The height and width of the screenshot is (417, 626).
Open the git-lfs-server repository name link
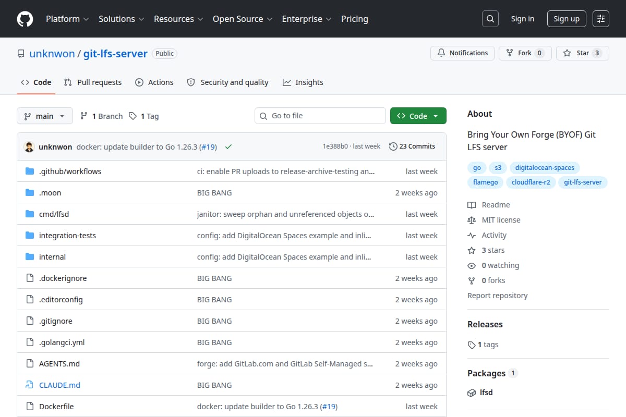[x=115, y=54]
